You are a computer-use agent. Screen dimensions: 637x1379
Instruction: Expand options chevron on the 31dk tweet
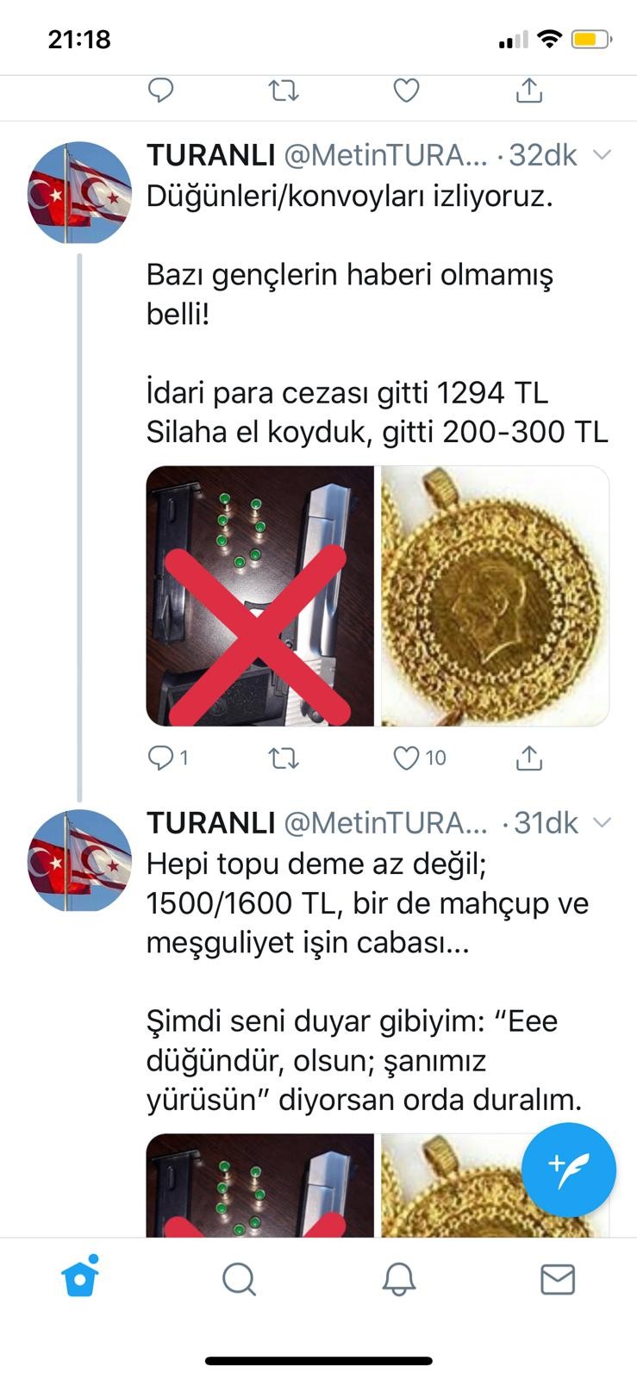pyautogui.click(x=603, y=823)
